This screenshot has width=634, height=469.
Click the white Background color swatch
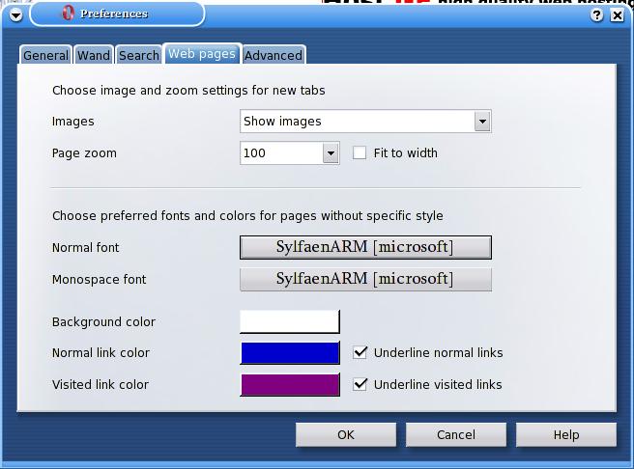pyautogui.click(x=290, y=321)
